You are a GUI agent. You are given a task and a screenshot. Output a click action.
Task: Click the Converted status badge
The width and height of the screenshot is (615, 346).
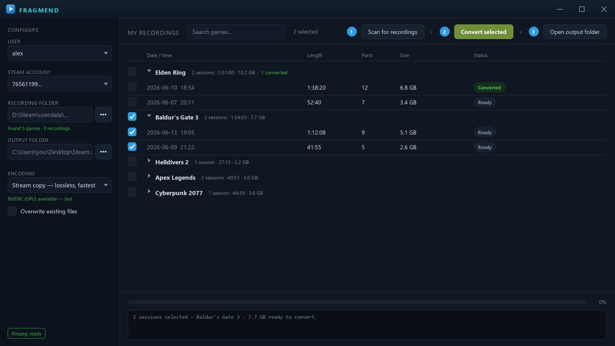(x=489, y=87)
